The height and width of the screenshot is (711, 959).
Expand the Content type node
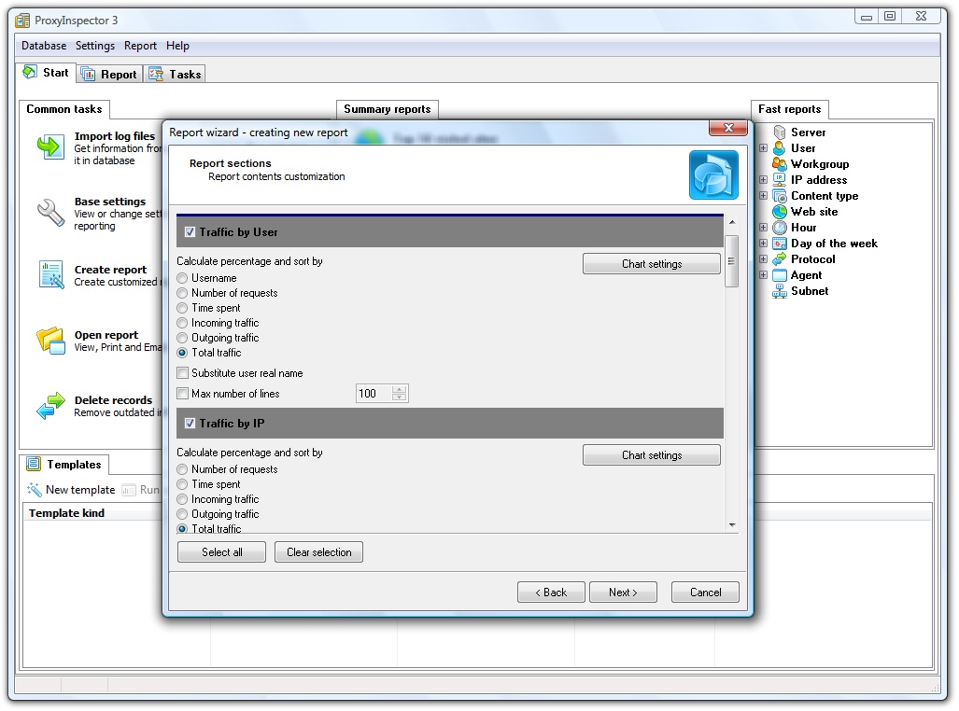pyautogui.click(x=763, y=196)
